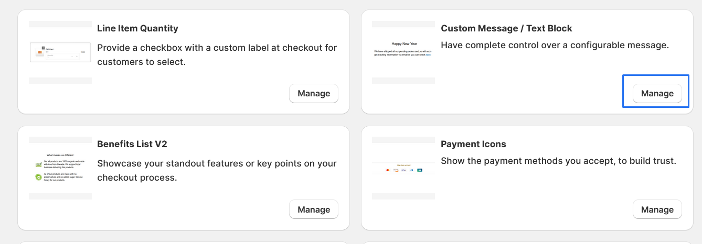Click the Discover card icon in preview
The height and width of the screenshot is (244, 702).
(396, 170)
